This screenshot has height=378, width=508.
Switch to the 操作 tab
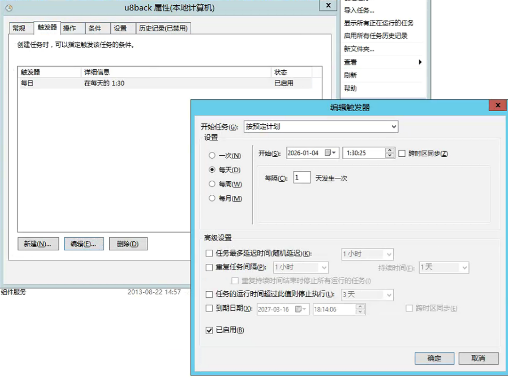click(70, 28)
